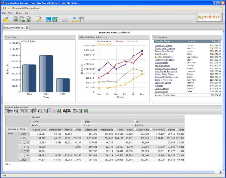Click the Workspace inbox tray icon

75,20
